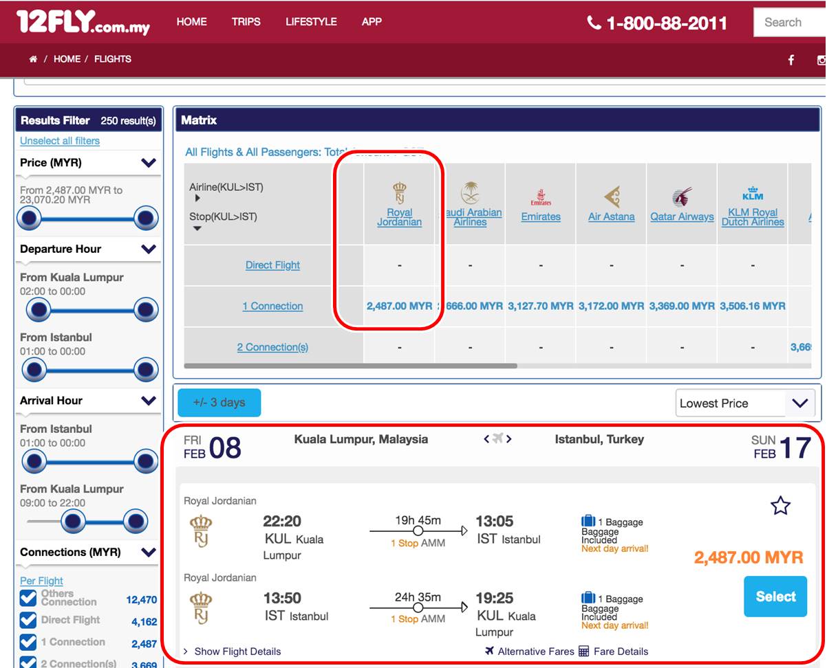Viewport: 827px width, 668px height.
Task: Click the KLM Royal Dutch Airlines name link
Action: coord(753,217)
